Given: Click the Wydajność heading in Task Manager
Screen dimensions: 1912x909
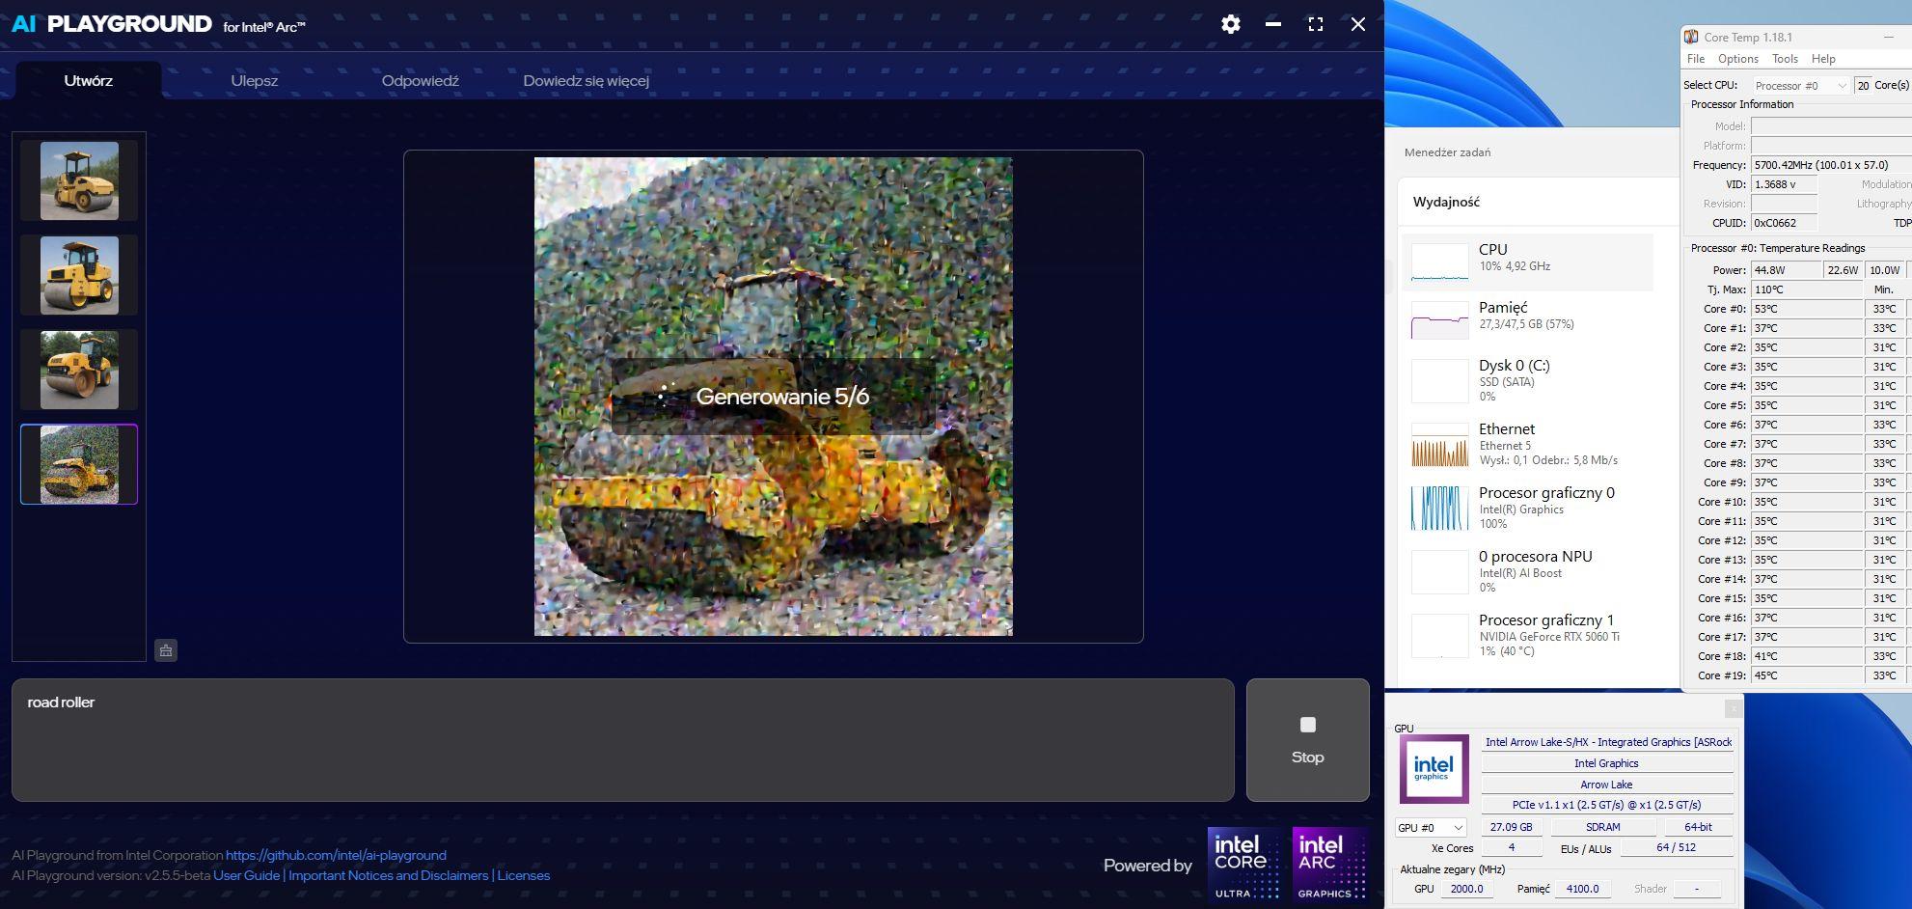Looking at the screenshot, I should pos(1446,202).
